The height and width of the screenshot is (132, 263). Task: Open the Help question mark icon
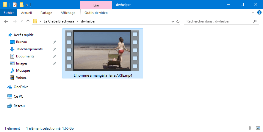(259, 12)
